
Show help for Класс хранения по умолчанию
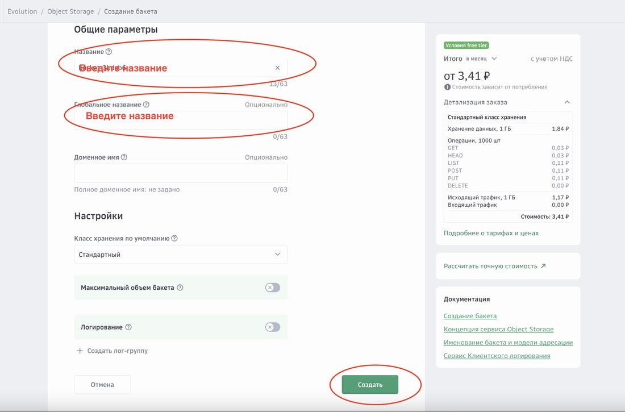click(174, 238)
